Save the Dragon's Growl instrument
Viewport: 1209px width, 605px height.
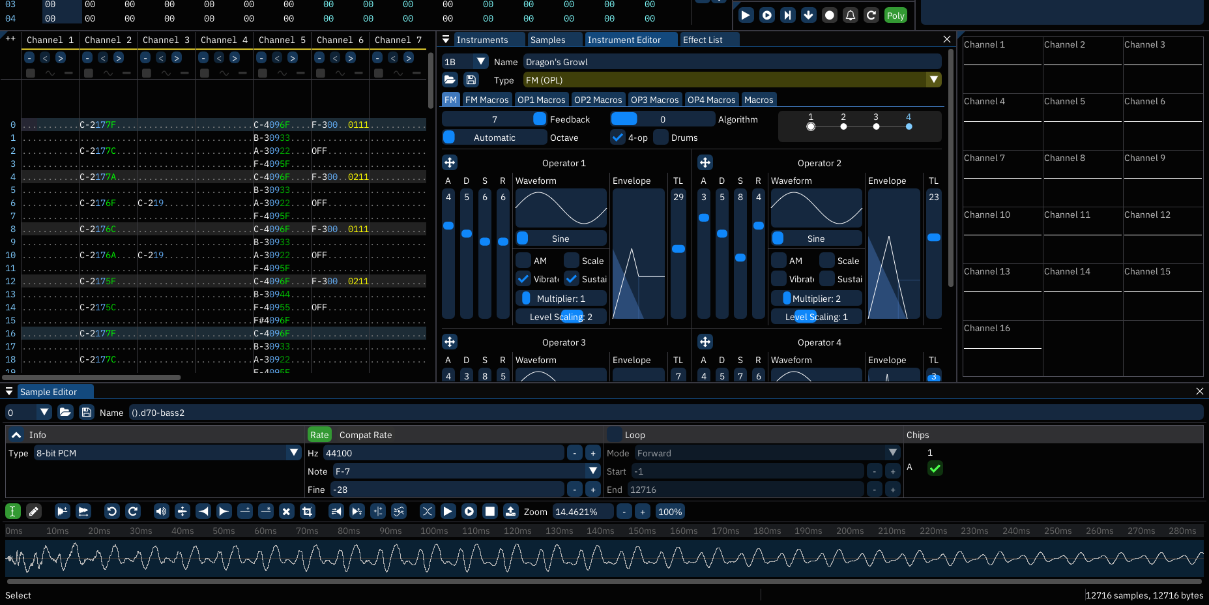(x=471, y=80)
